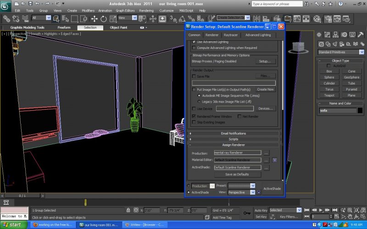367x229 pixels.
Task: Open the Material Editor icon
Action: 317,19
